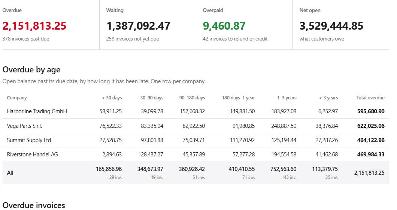397x210 pixels.
Task: Click Harborline's total 595,680.90
Action: 371,111
